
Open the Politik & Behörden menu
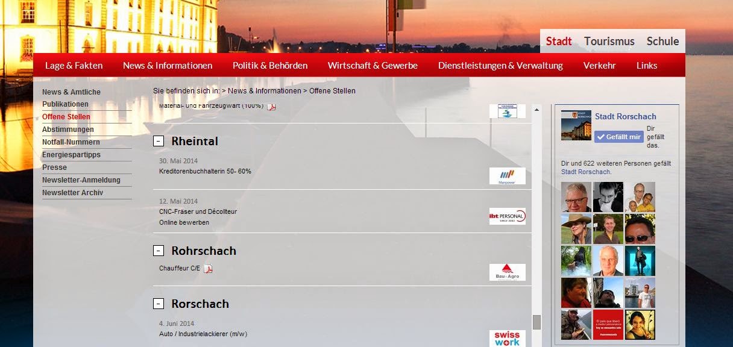(x=270, y=66)
